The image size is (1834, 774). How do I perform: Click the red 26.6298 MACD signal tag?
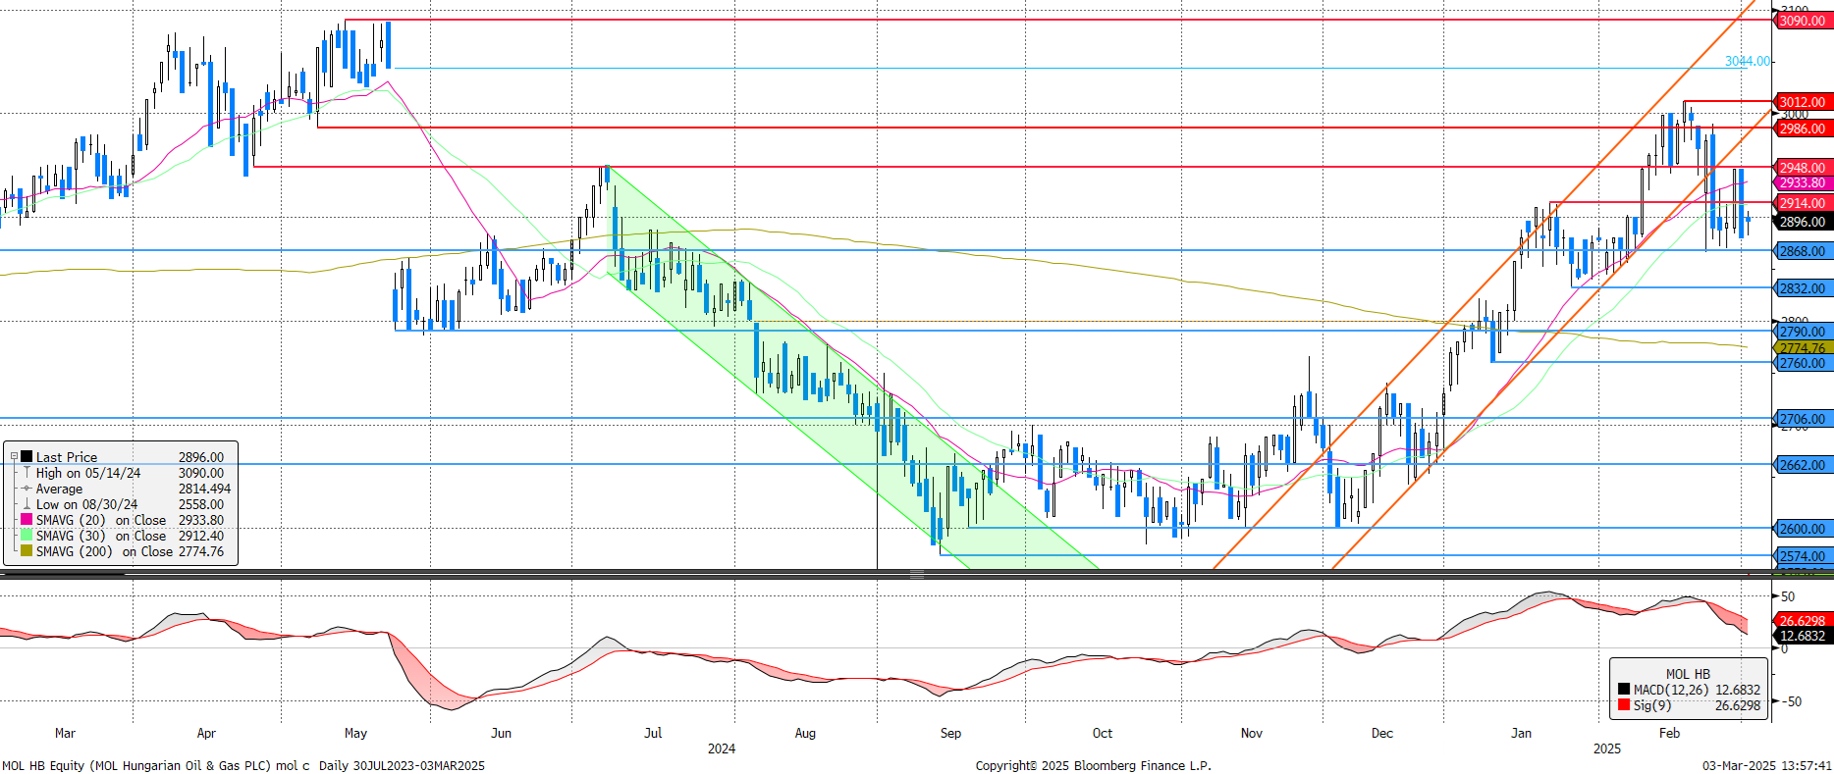(x=1804, y=620)
